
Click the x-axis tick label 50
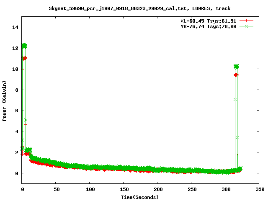pos(57,189)
